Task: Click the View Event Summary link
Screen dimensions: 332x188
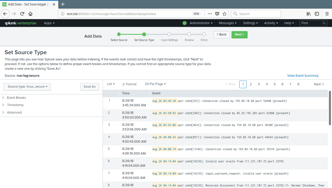Action: [x=303, y=76]
